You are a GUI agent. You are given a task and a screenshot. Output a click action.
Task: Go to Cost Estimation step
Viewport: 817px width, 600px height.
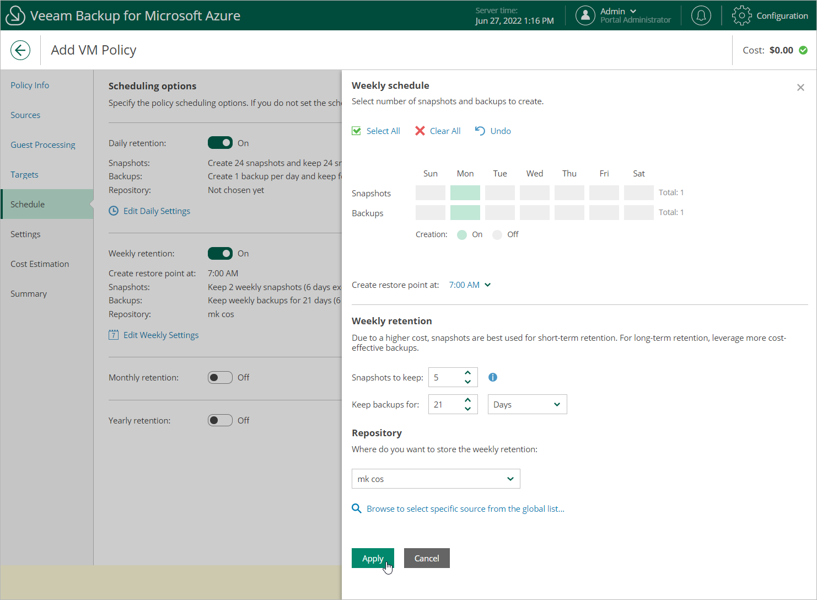pyautogui.click(x=40, y=264)
